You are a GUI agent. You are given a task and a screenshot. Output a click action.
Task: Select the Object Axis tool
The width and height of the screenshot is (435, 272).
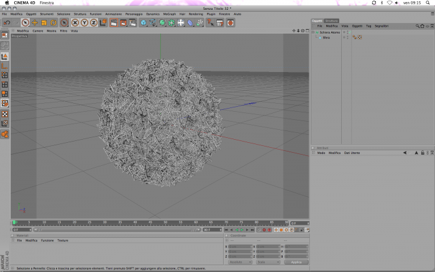pos(5,66)
